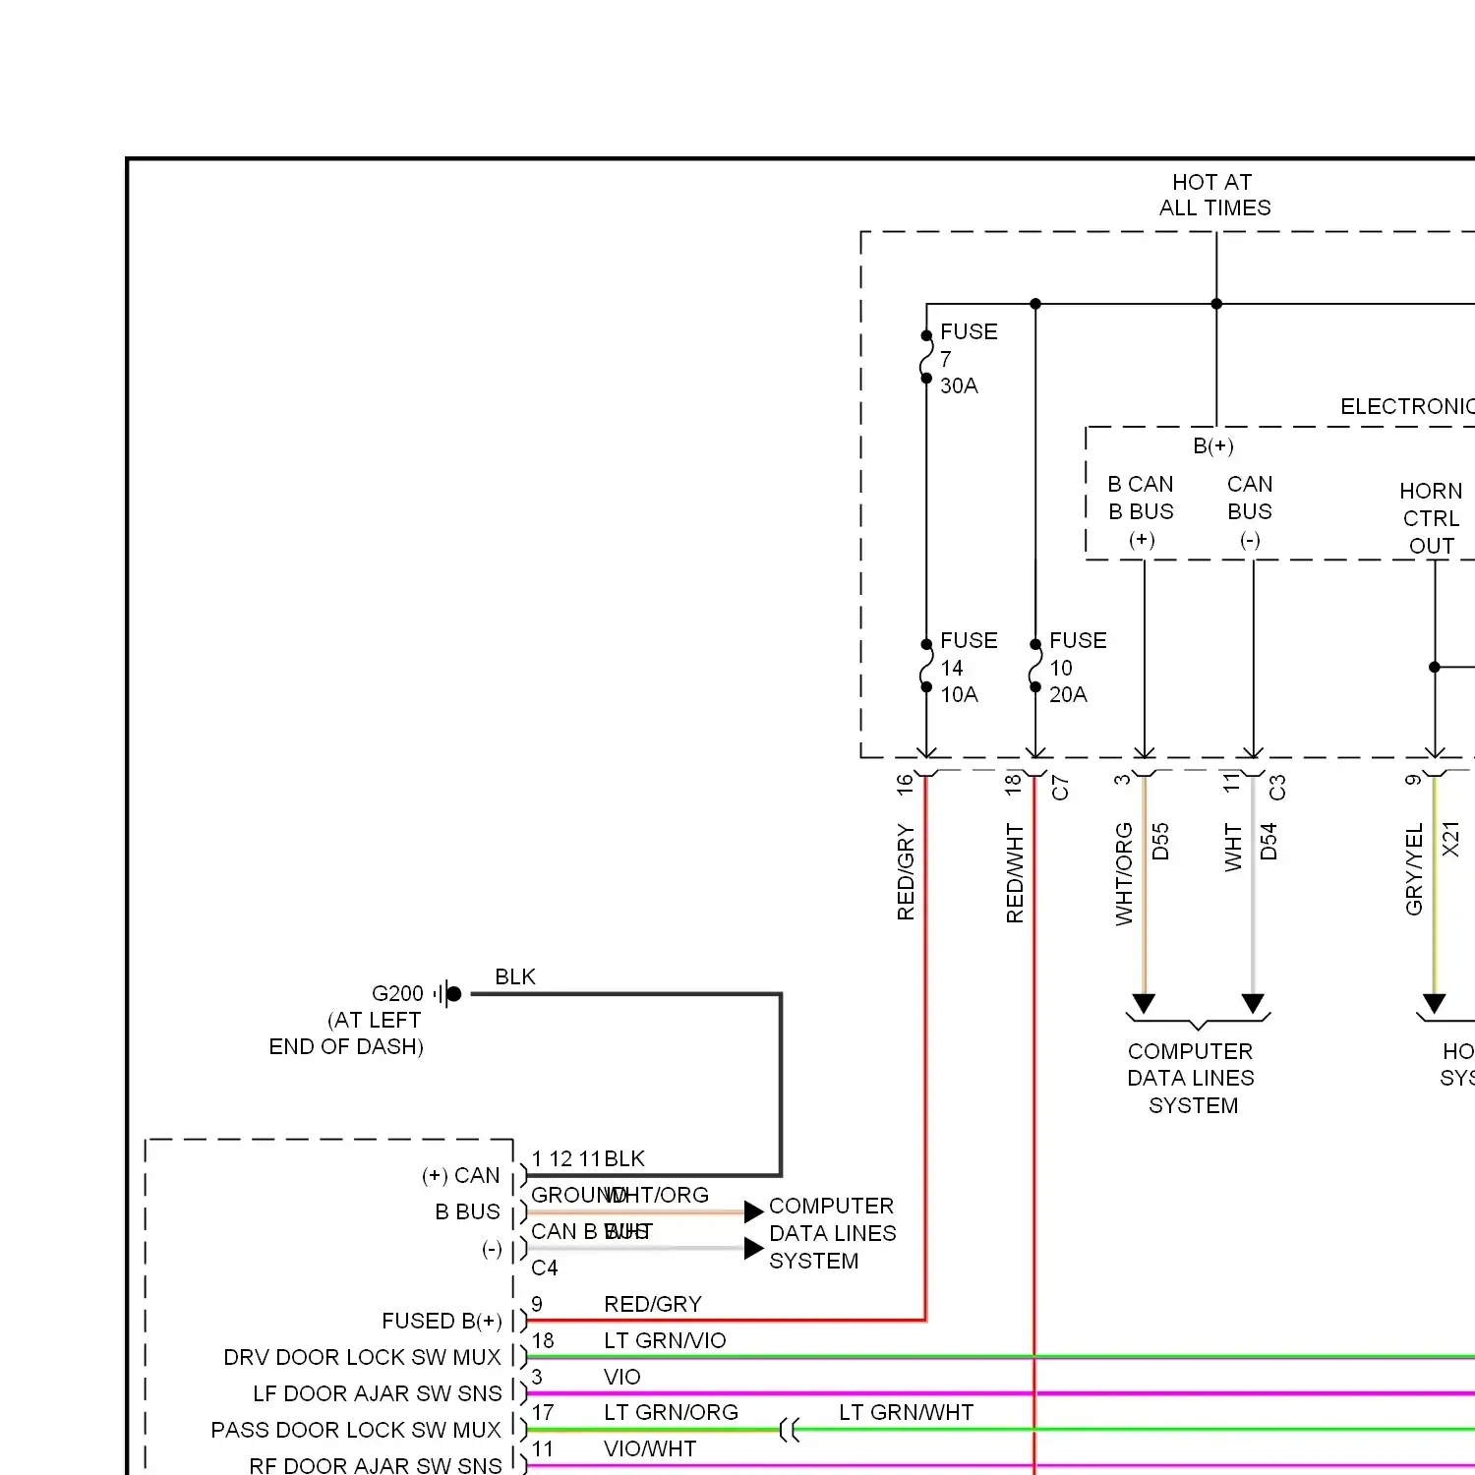The width and height of the screenshot is (1475, 1475).
Task: Click the BLK label above the ground wire
Action: pos(515,976)
